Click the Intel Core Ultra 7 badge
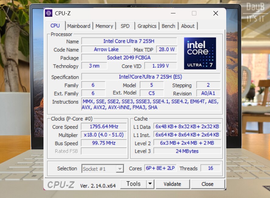 click(200, 53)
